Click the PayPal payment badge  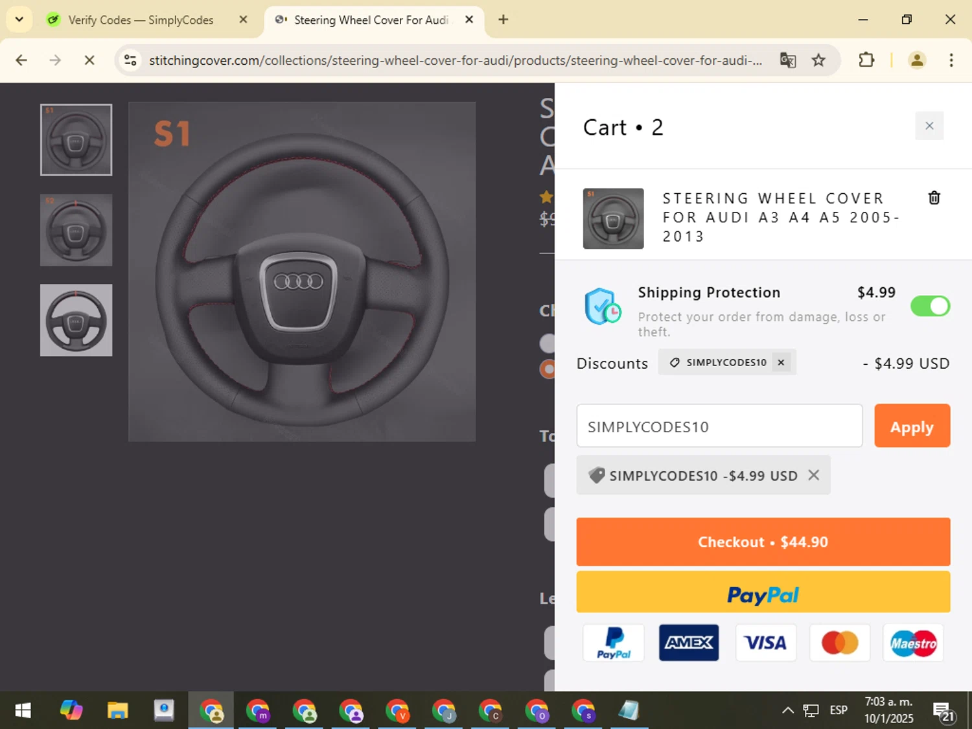[614, 643]
